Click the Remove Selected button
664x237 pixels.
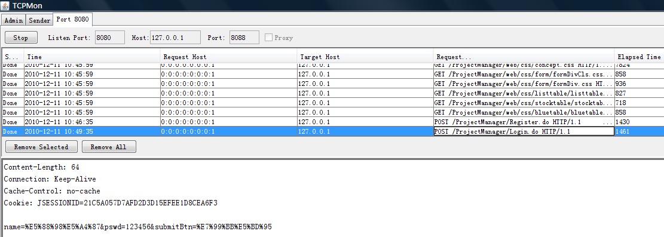41,147
